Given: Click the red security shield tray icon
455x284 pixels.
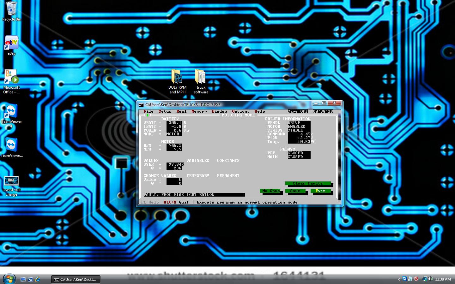Looking at the screenshot, I should tap(416, 279).
